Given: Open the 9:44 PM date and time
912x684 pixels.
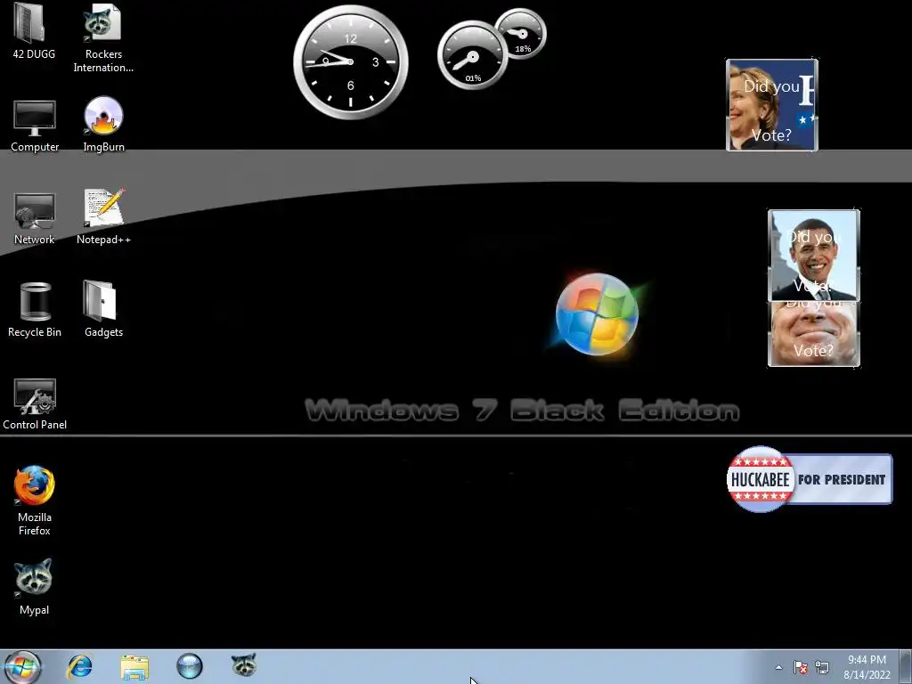Looking at the screenshot, I should 867,667.
